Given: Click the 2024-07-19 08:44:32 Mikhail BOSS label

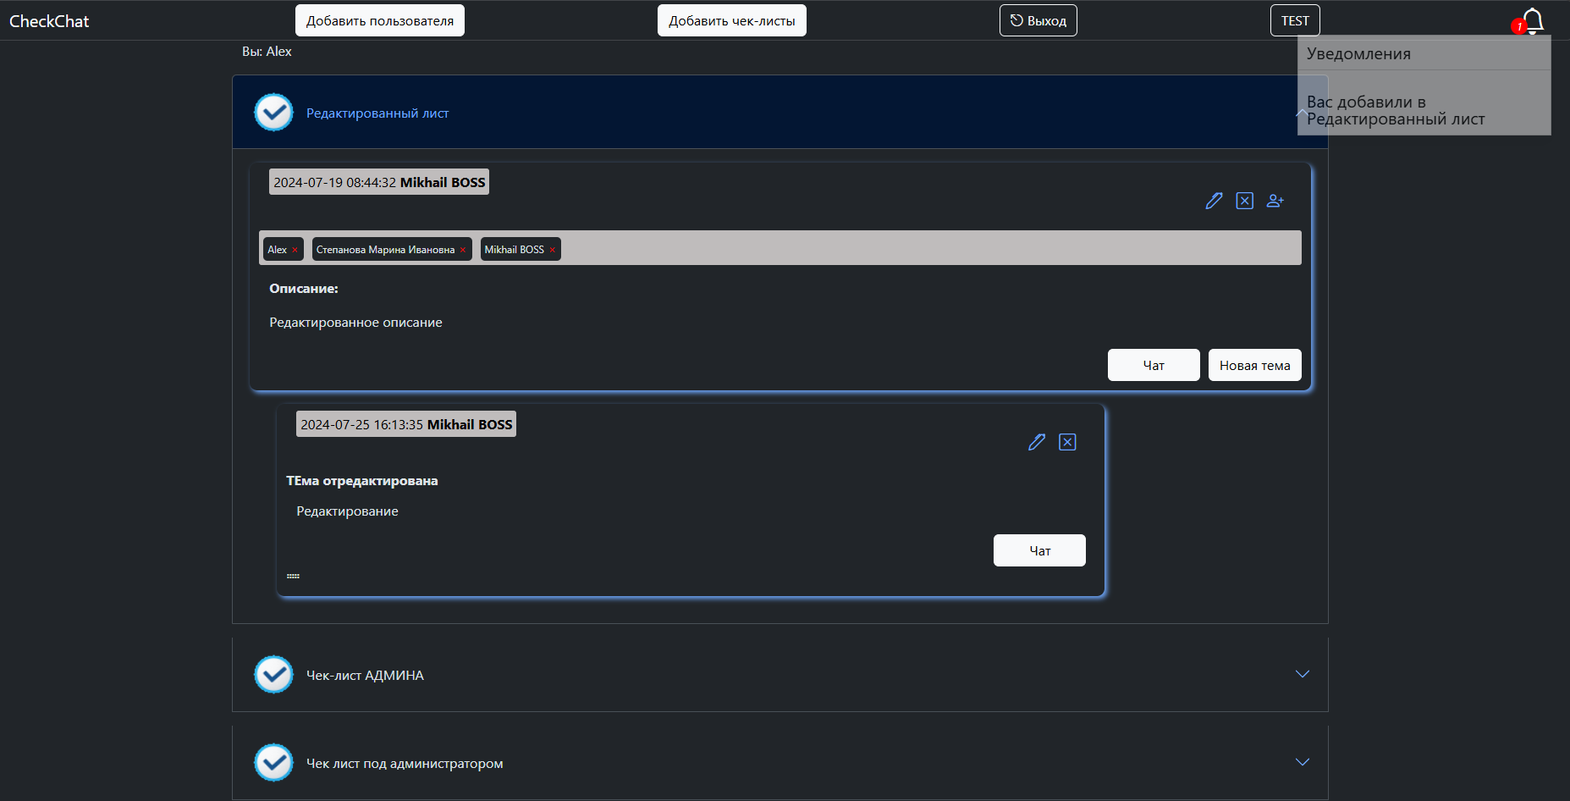Looking at the screenshot, I should pyautogui.click(x=379, y=182).
